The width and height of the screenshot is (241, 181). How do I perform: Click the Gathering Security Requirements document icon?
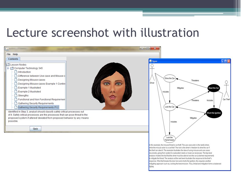[16, 103]
